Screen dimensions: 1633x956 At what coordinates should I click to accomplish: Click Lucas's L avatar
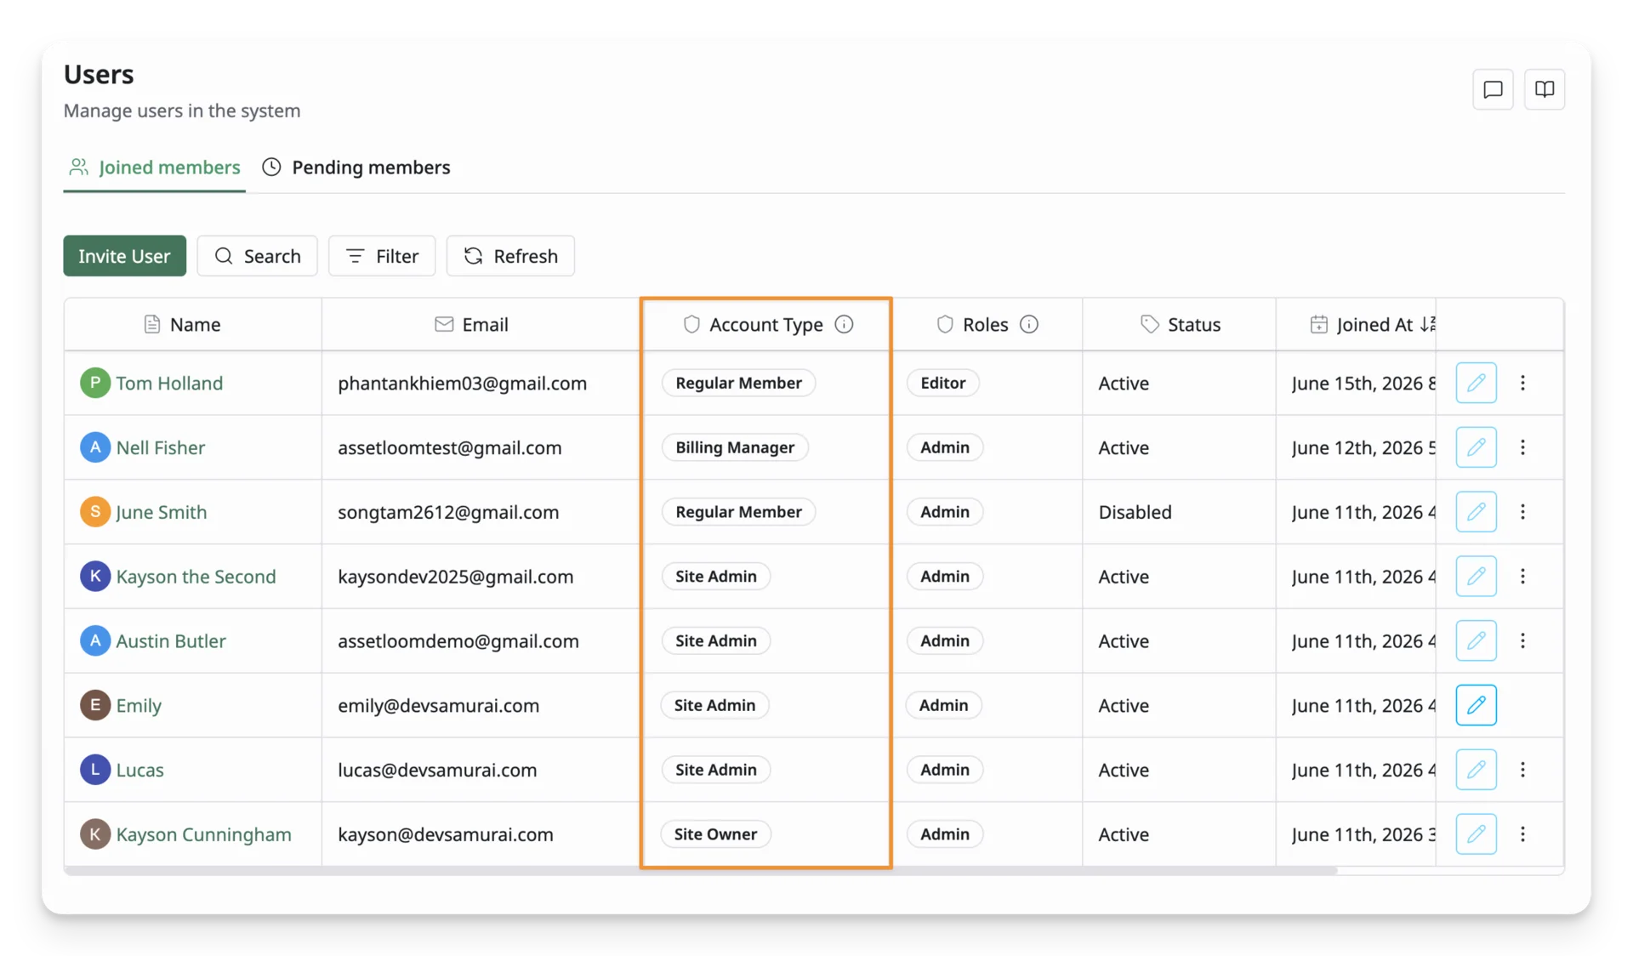95,770
